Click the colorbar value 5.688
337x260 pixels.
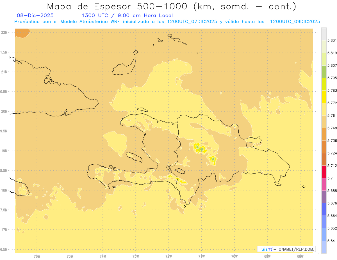tap(332, 191)
